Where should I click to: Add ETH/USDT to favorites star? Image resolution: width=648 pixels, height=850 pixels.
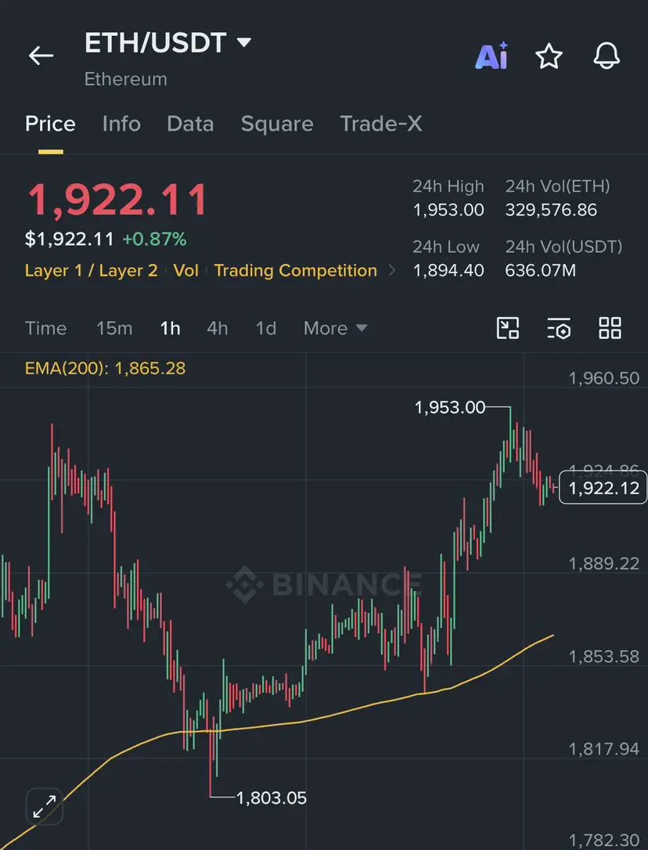tap(549, 56)
